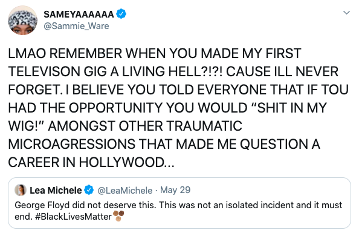Open the SAMEYAAAAAA display name profile
This screenshot has width=359, height=236.
click(79, 14)
